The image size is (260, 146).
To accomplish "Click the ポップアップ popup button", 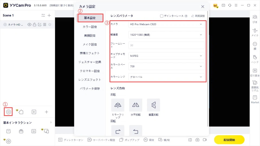I will pos(129,140).
